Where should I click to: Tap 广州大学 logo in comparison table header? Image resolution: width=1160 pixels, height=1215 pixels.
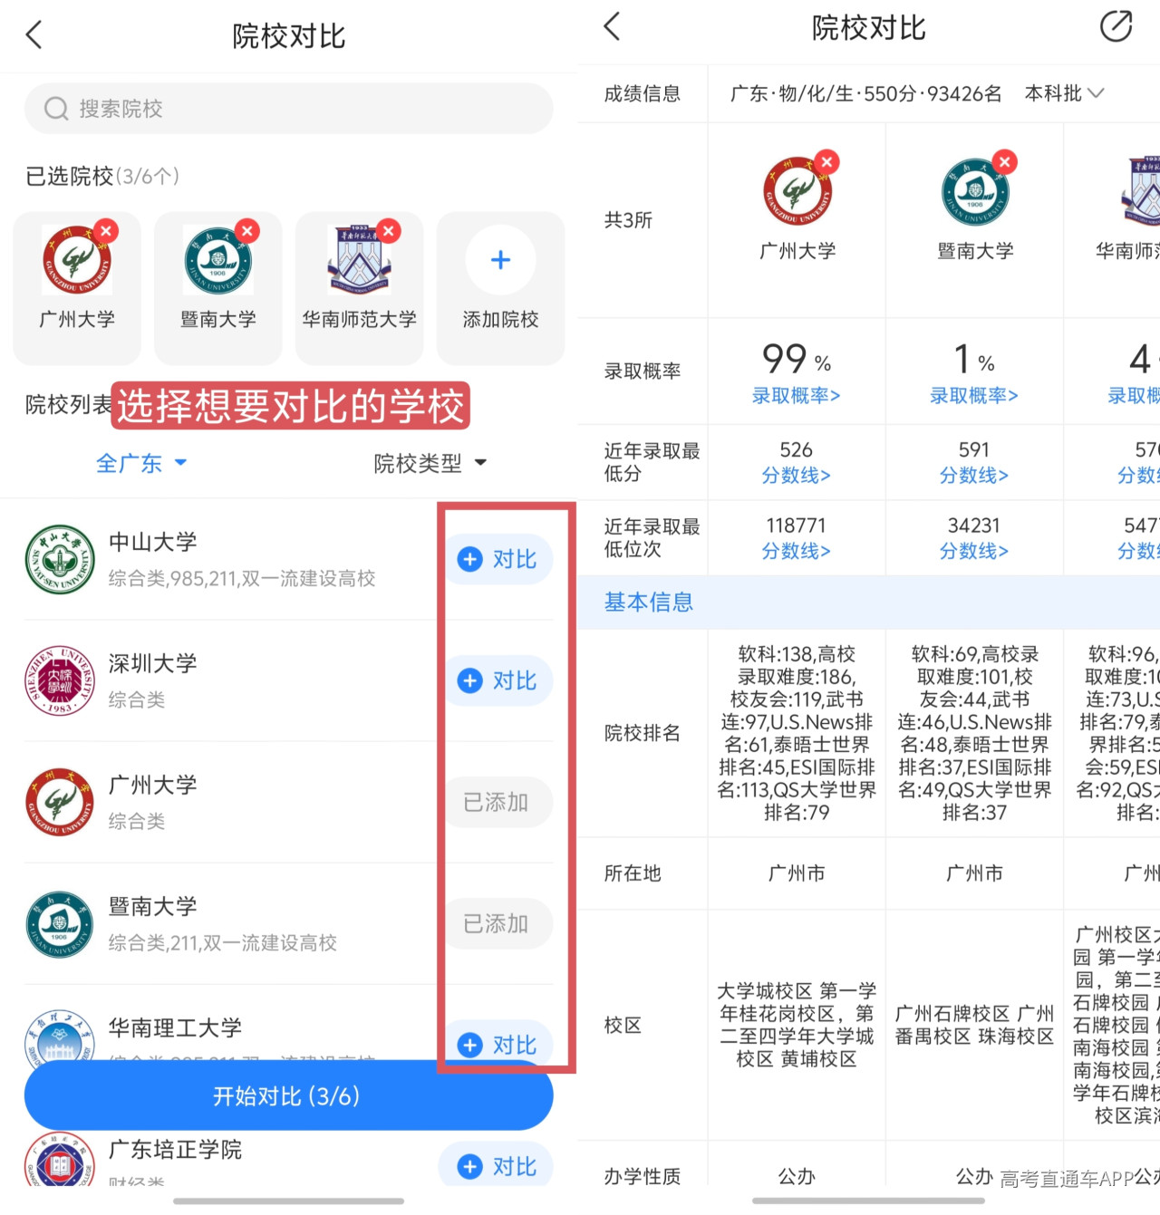pyautogui.click(x=797, y=191)
